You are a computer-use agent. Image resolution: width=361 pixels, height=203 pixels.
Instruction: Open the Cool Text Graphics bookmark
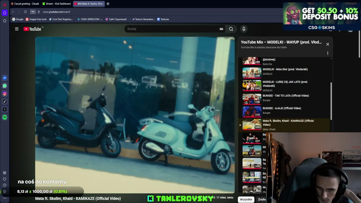click(61, 19)
